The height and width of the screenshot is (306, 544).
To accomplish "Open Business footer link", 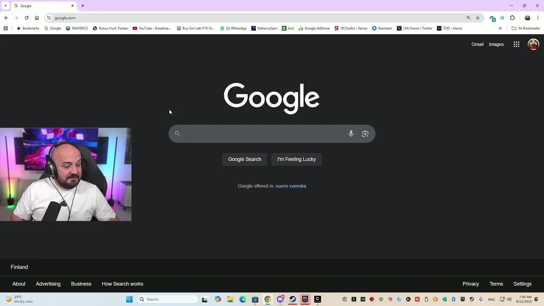I will click(81, 284).
